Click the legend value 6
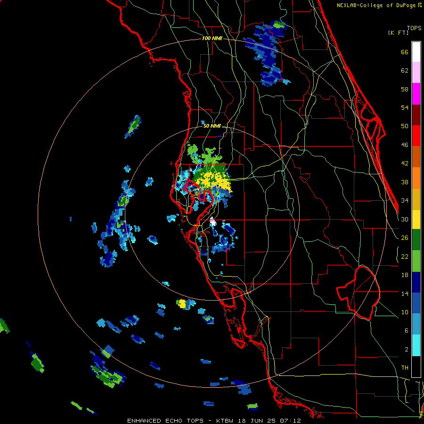The height and width of the screenshot is (424, 424). [407, 330]
